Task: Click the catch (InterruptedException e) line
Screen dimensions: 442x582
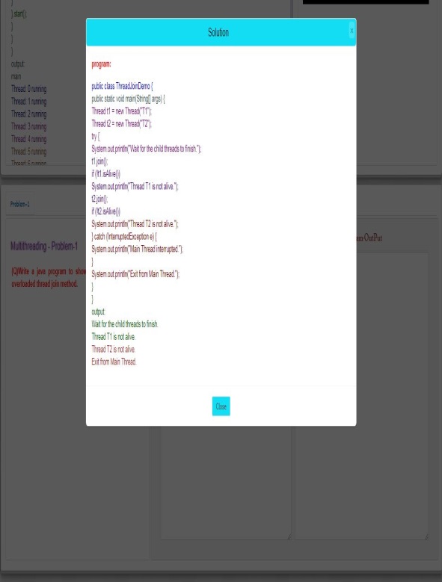Action: pyautogui.click(x=124, y=236)
